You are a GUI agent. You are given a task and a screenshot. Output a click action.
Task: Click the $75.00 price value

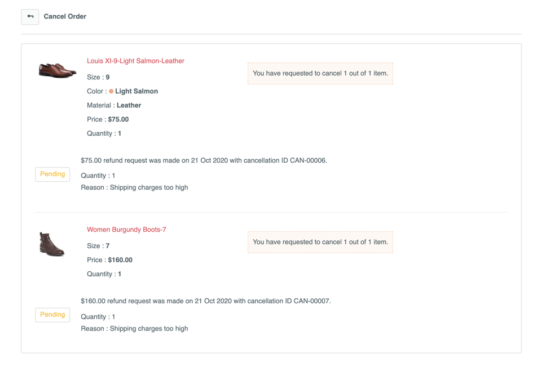tap(118, 119)
